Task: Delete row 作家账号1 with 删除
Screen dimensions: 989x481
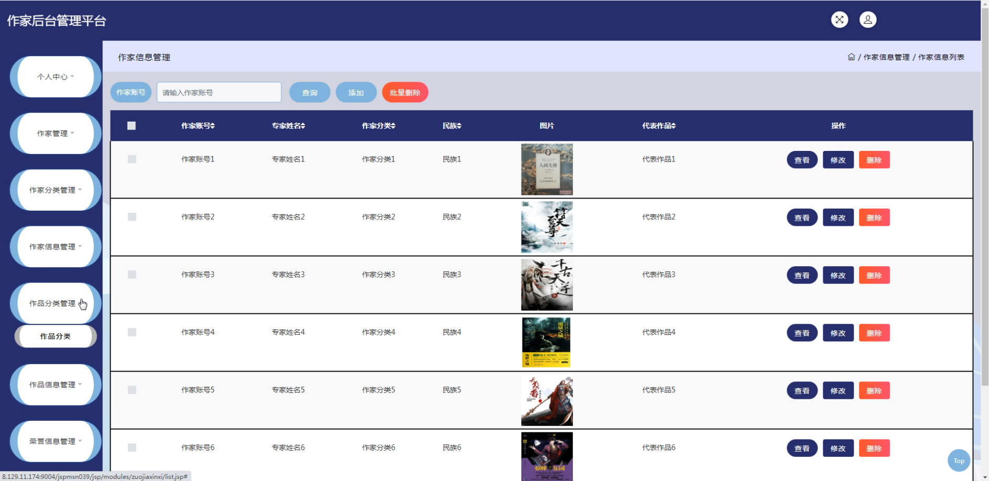Action: (x=874, y=160)
